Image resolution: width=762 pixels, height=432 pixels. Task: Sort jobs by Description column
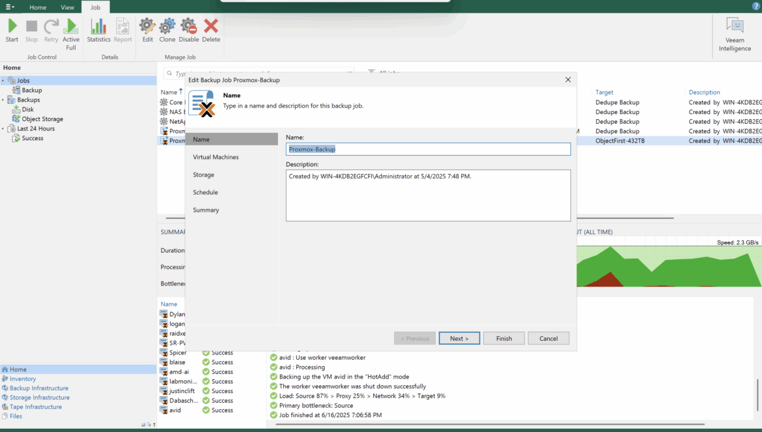point(704,93)
